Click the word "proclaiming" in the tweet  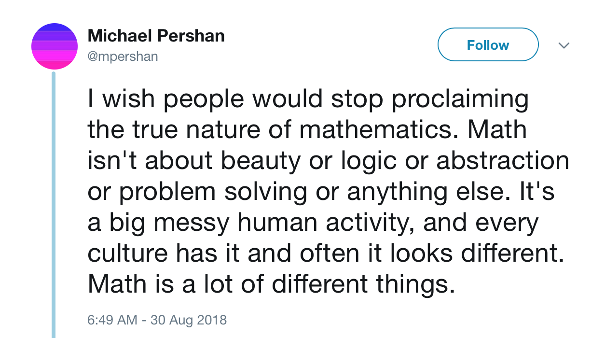click(460, 100)
